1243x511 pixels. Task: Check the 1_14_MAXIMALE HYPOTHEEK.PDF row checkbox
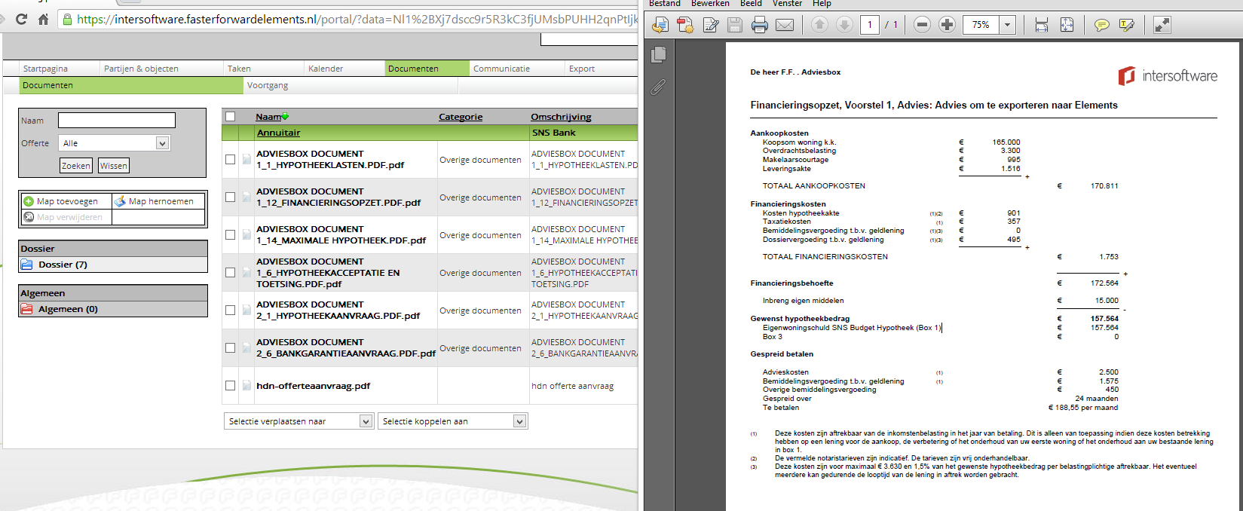pyautogui.click(x=231, y=235)
